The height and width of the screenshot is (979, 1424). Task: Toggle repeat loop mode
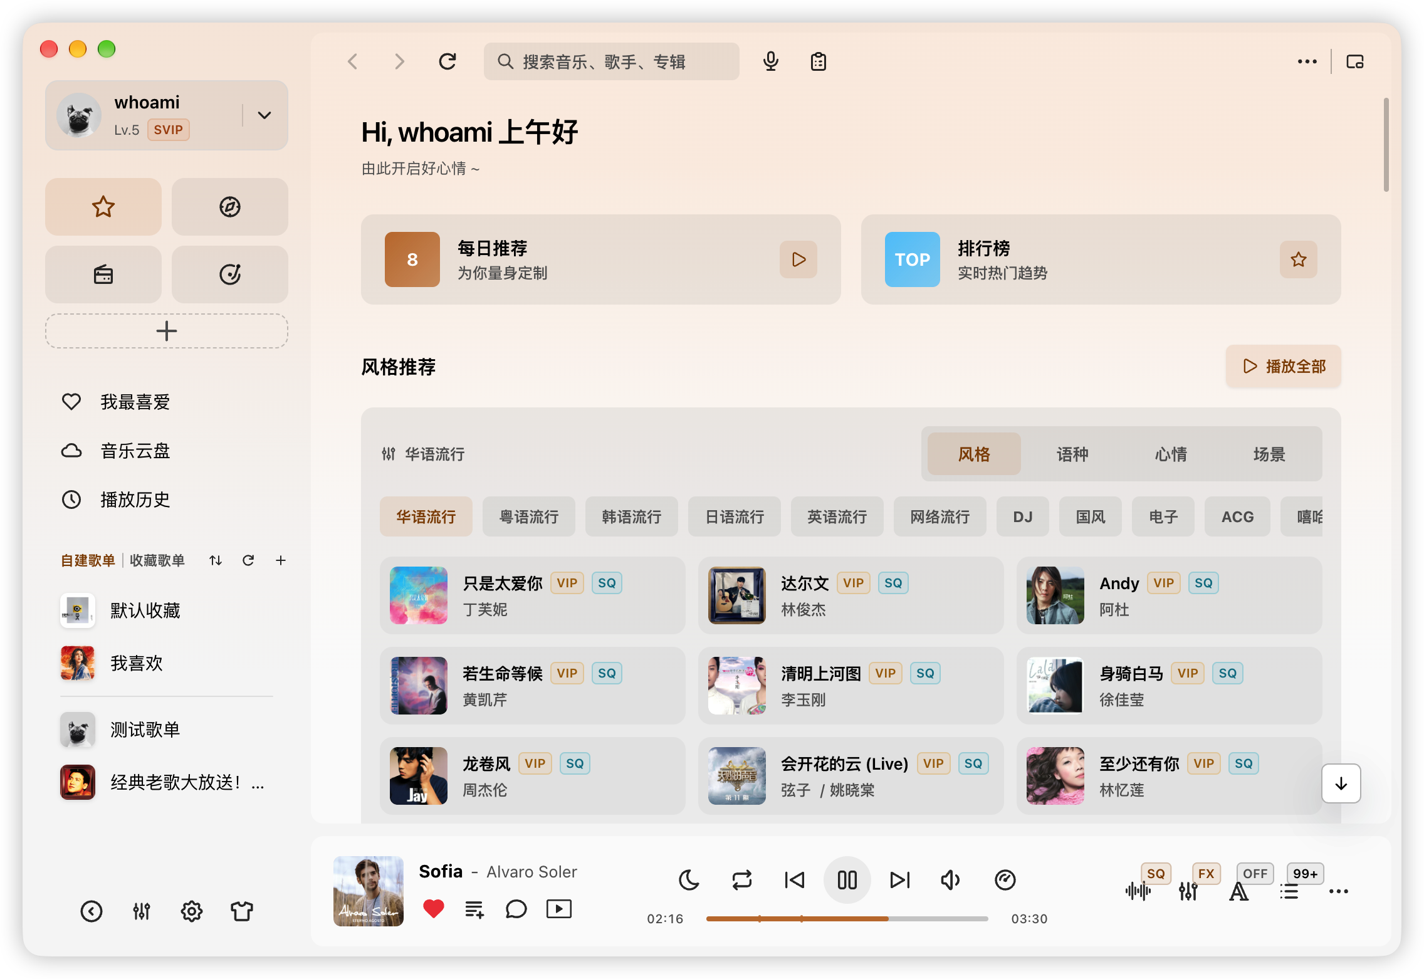pos(742,880)
